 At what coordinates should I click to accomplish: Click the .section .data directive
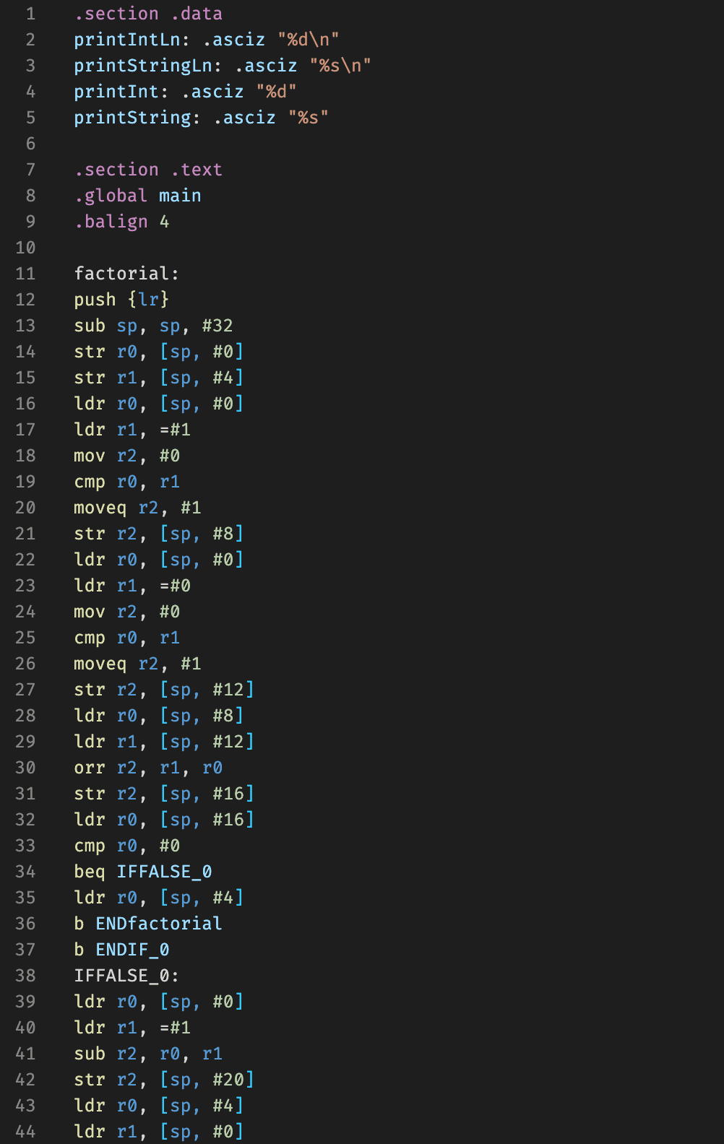[148, 14]
